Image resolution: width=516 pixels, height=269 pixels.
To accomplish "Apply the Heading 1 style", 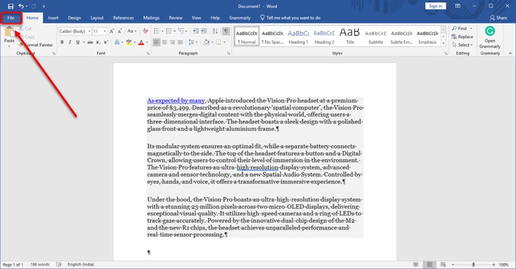I will [x=298, y=37].
